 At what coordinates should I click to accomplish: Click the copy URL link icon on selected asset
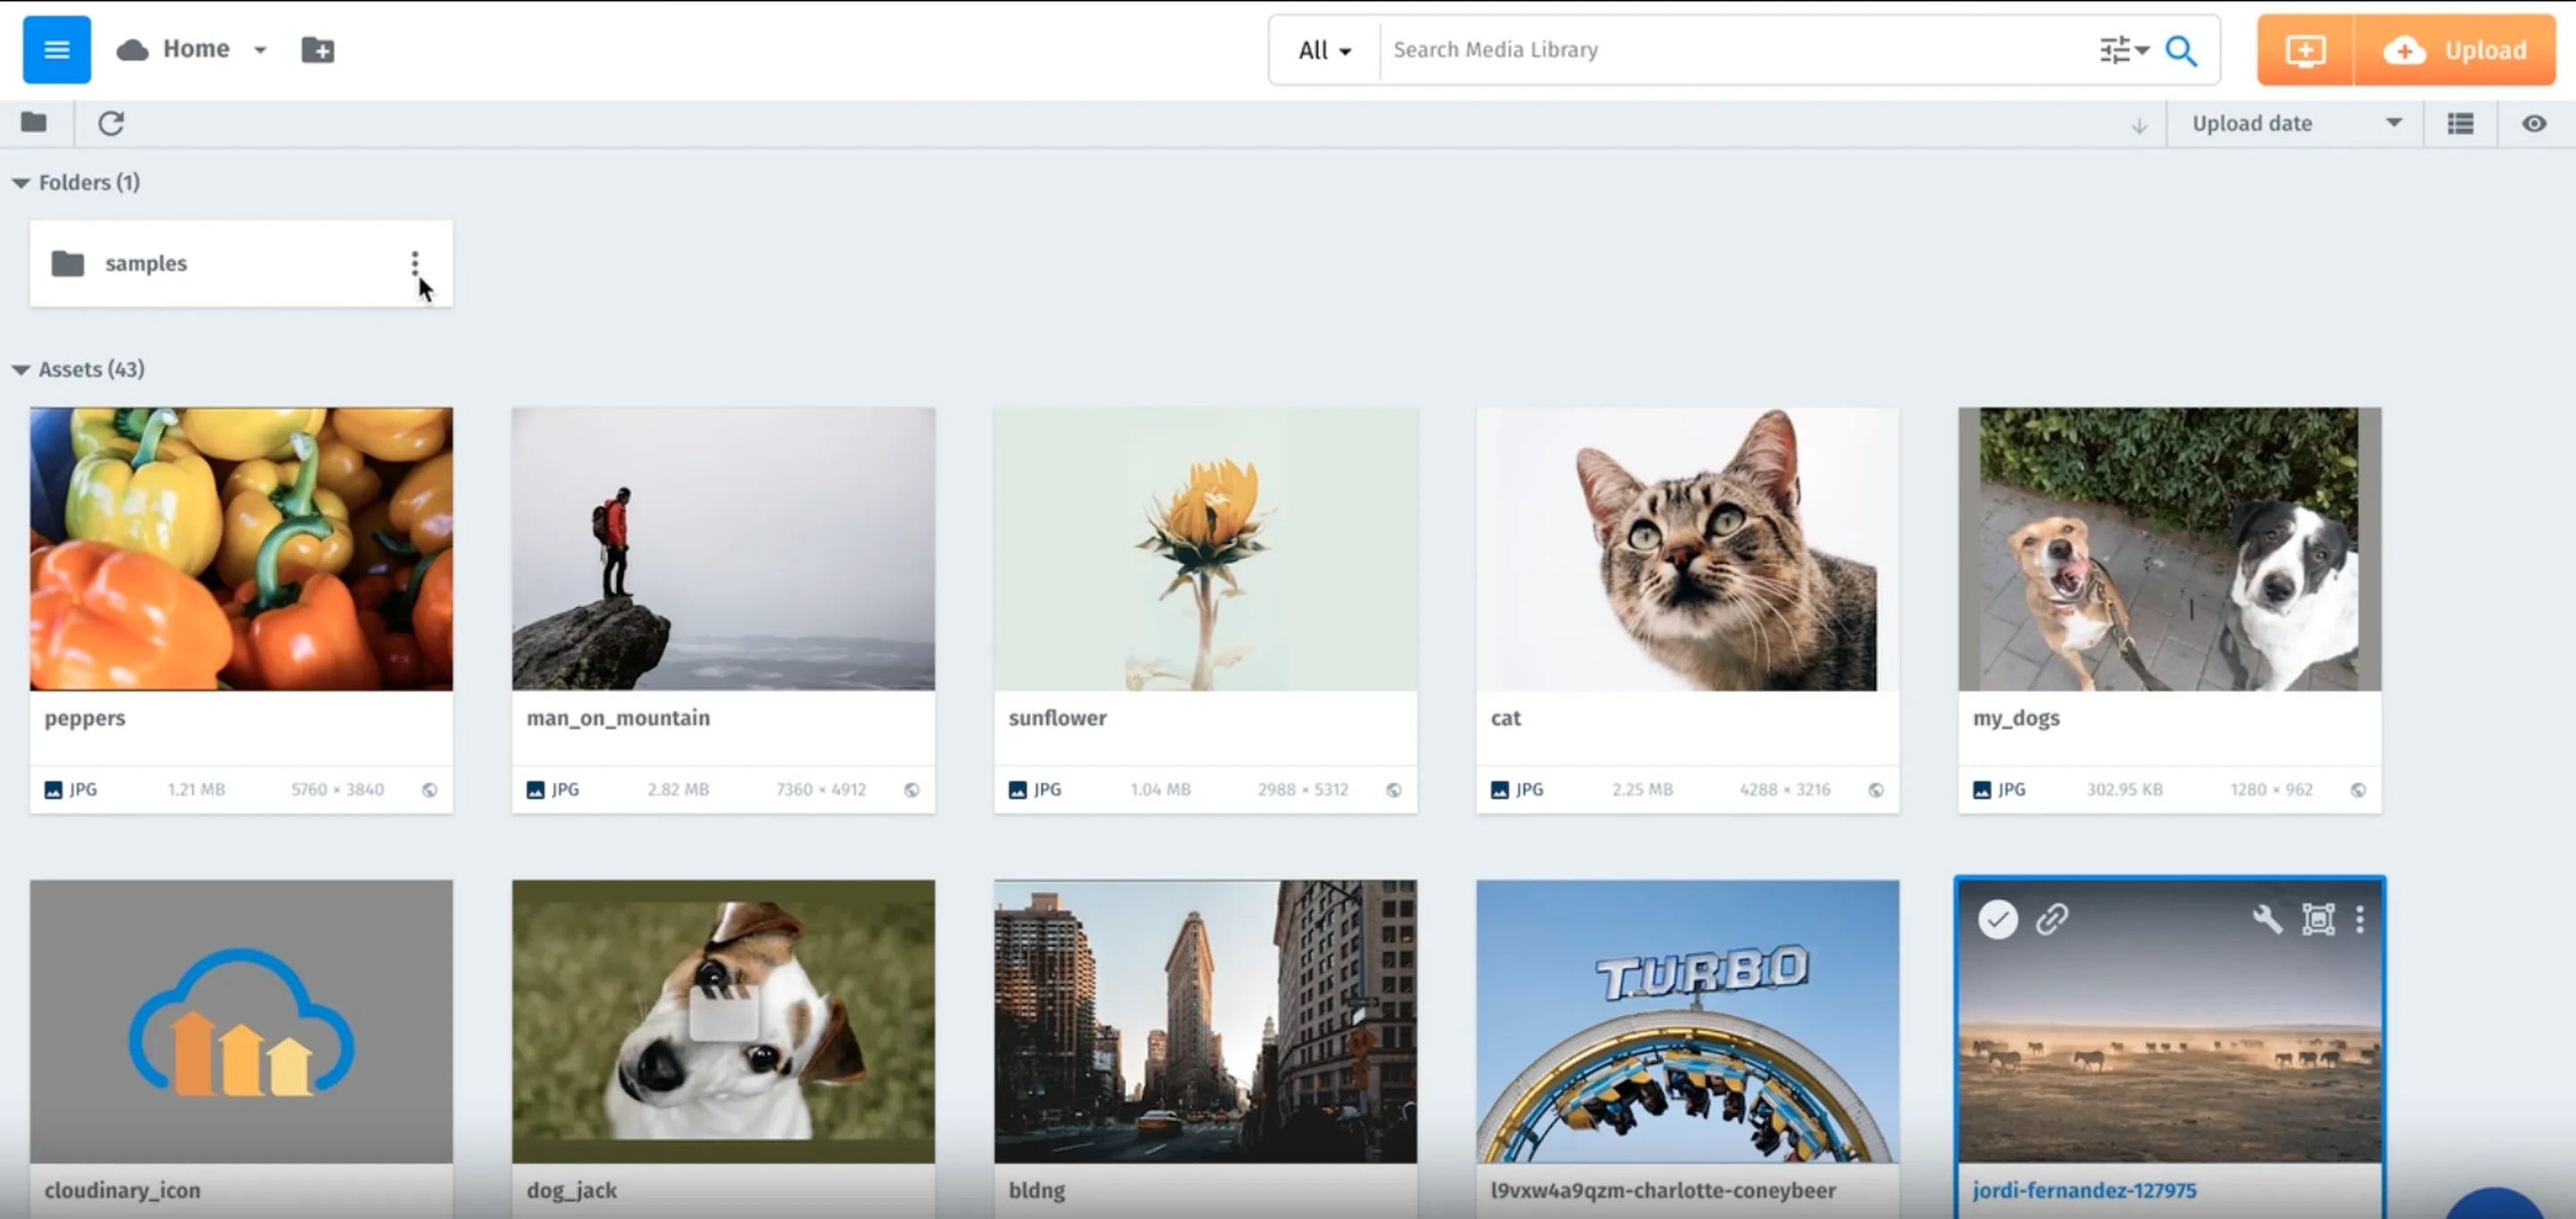2052,918
